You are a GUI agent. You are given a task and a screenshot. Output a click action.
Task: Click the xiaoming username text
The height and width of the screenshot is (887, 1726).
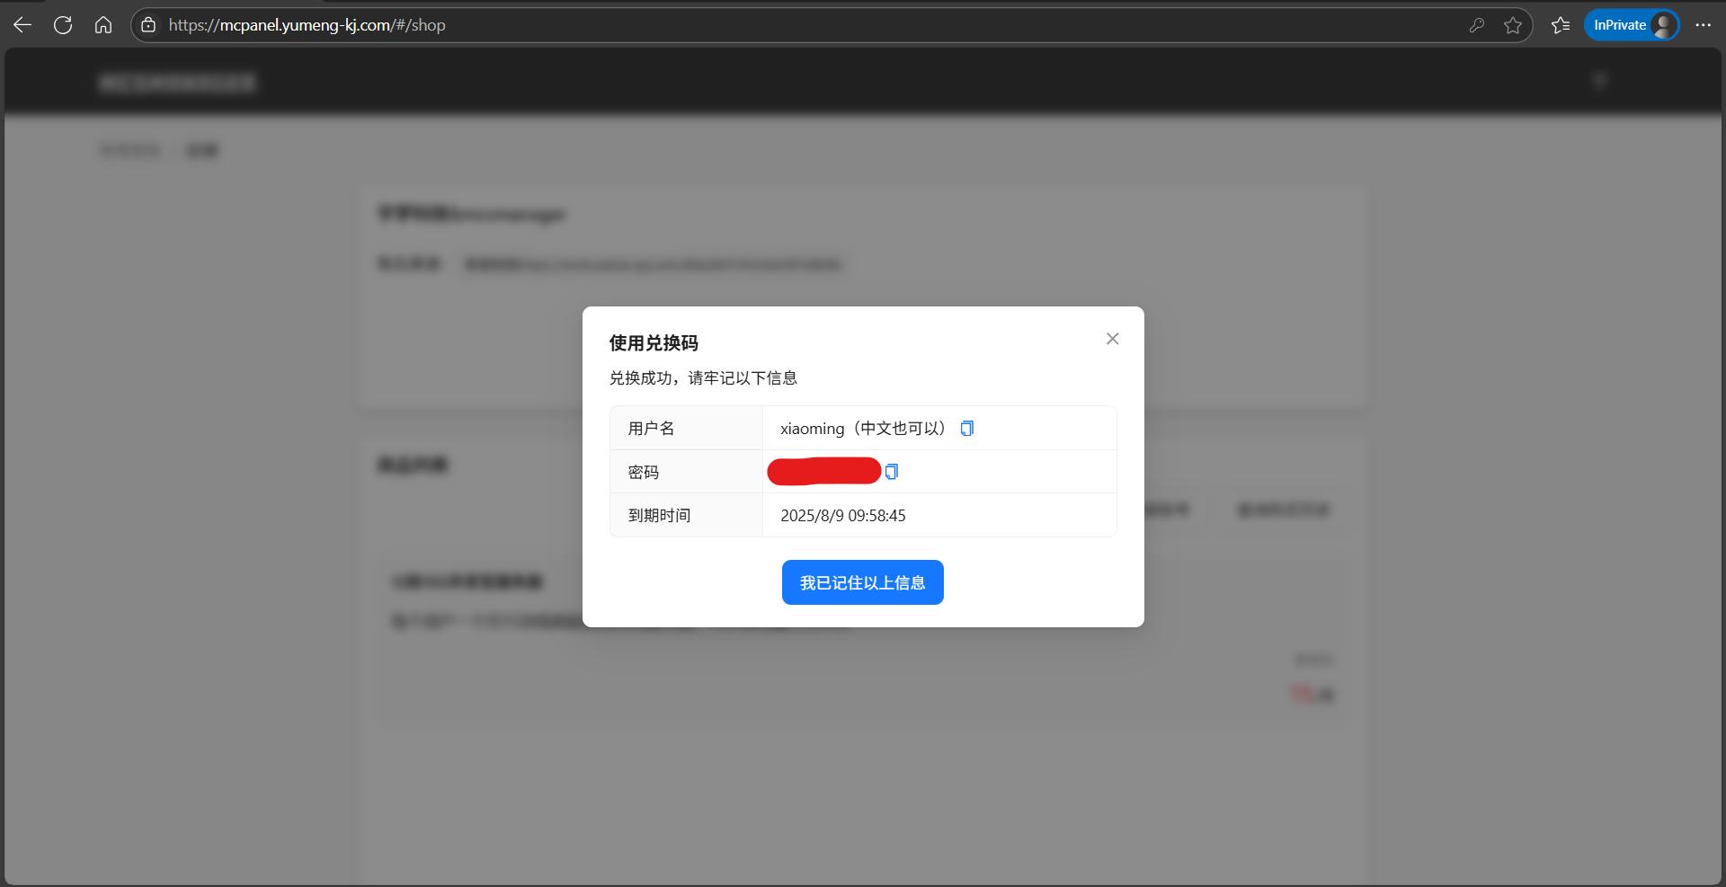click(x=812, y=429)
